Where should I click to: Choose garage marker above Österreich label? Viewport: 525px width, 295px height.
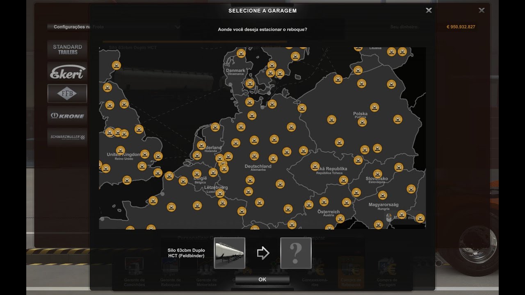(324, 201)
